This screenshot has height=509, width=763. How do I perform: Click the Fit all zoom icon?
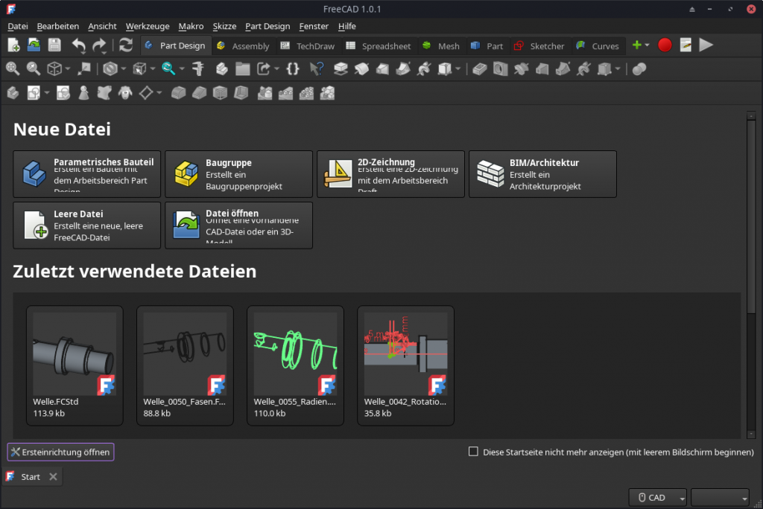pyautogui.click(x=13, y=69)
